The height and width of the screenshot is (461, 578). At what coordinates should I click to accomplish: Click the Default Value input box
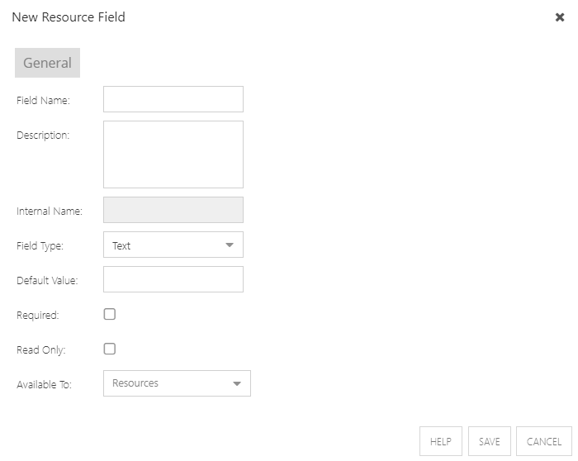tap(173, 279)
